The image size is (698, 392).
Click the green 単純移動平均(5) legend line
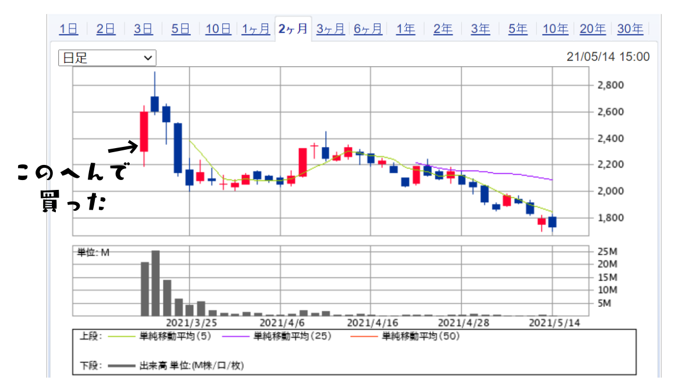pos(119,337)
